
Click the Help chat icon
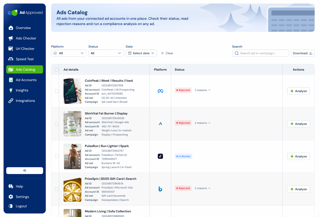click(x=11, y=186)
